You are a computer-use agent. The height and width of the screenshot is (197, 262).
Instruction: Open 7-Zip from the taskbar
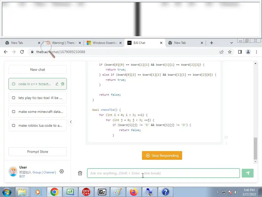point(102,192)
